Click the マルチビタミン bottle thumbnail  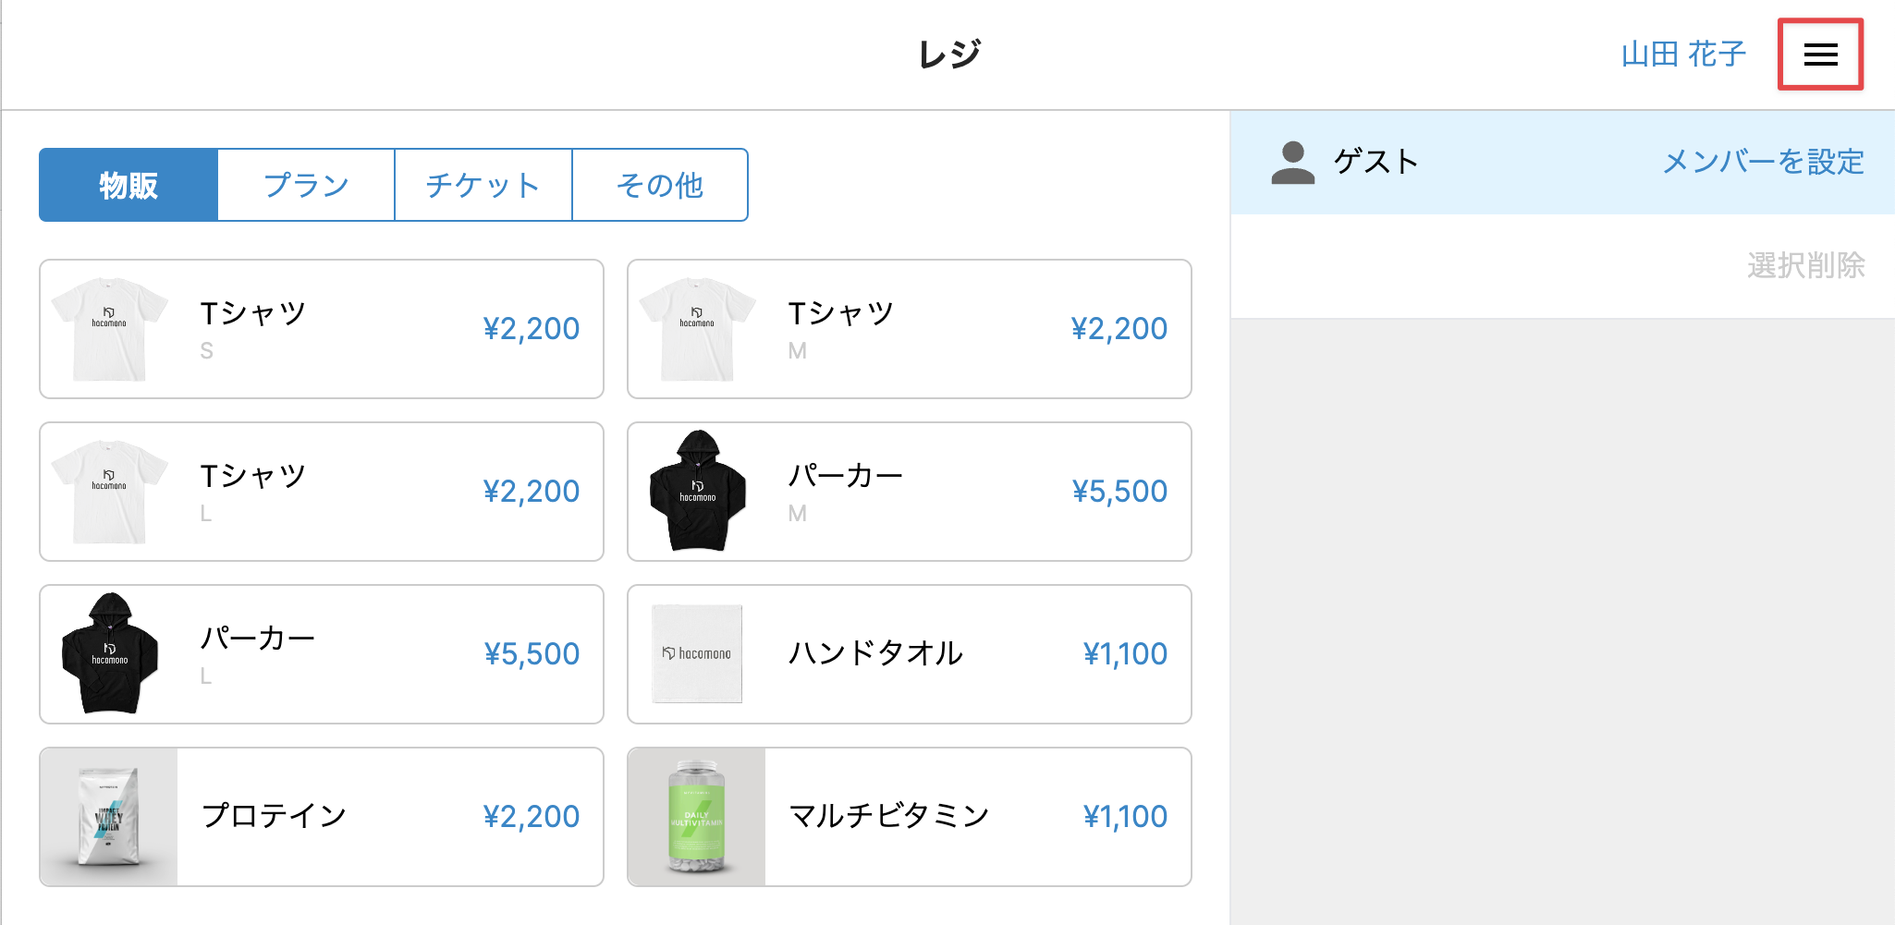[x=697, y=817]
